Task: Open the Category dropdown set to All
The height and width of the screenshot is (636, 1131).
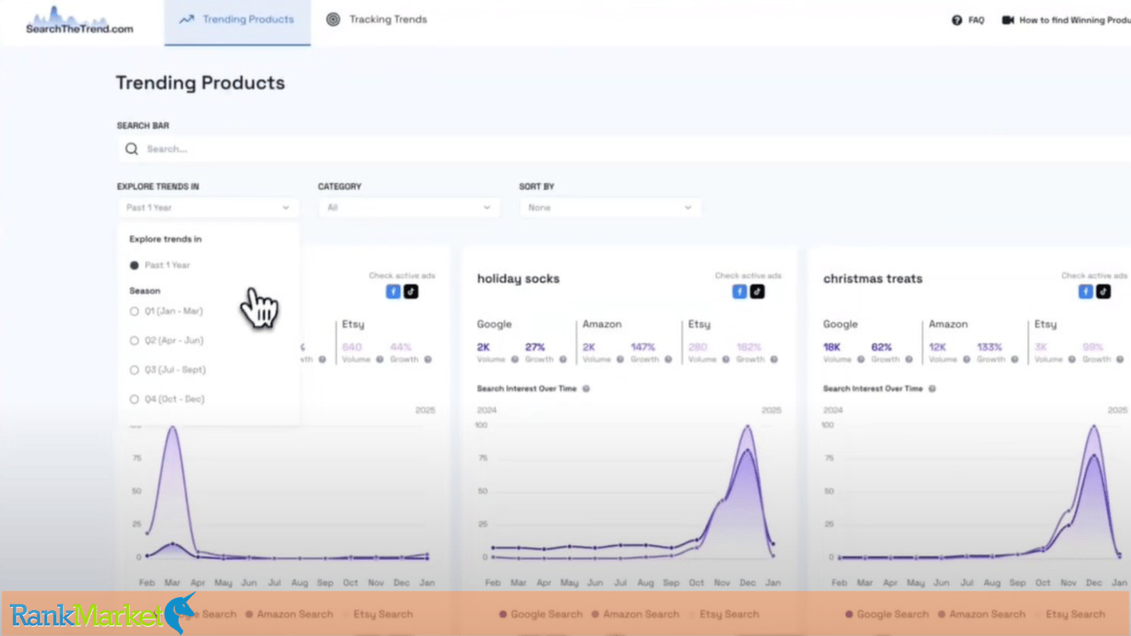Action: click(409, 208)
